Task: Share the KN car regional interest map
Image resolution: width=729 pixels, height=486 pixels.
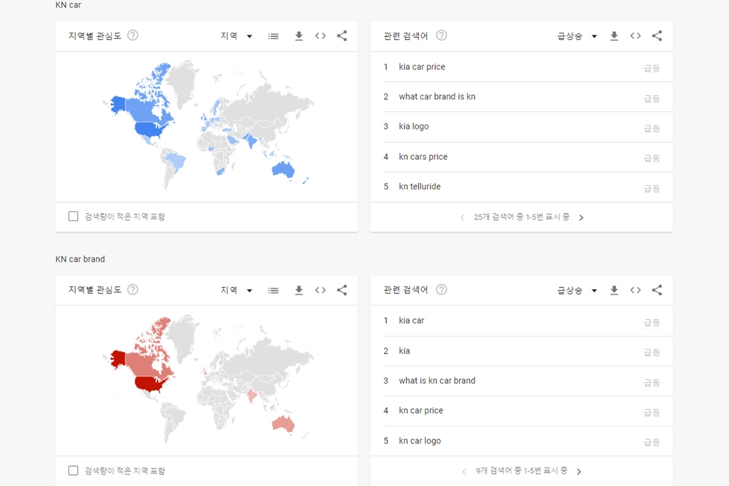Action: click(342, 36)
